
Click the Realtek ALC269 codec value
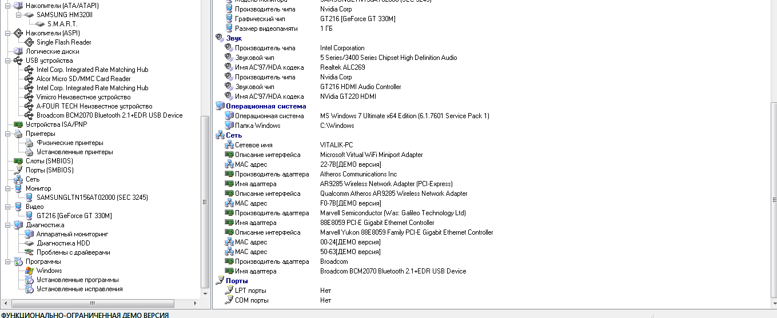(342, 67)
